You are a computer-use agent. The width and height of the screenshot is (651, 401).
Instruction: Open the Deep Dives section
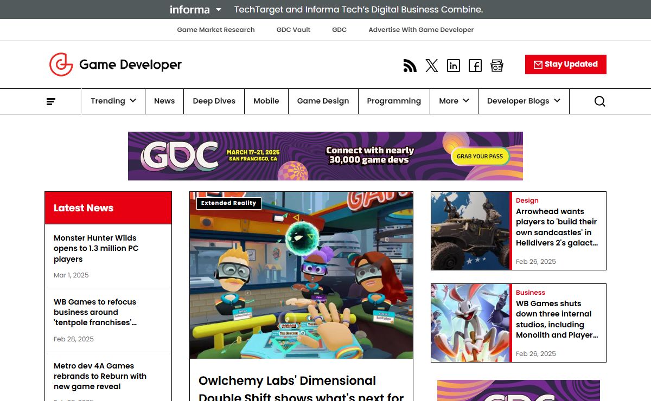pyautogui.click(x=214, y=101)
